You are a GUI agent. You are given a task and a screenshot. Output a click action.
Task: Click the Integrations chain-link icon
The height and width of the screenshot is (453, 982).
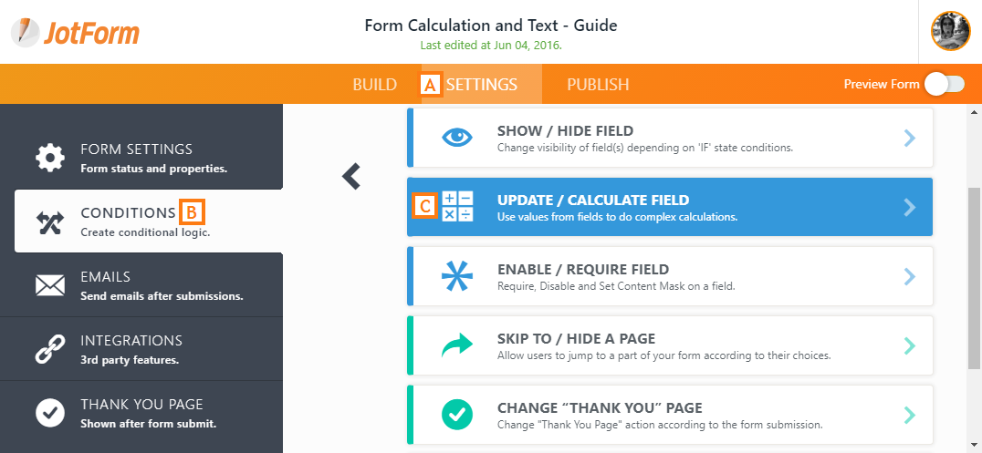point(50,349)
